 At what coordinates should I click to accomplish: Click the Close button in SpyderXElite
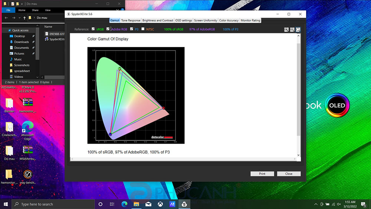click(x=289, y=174)
